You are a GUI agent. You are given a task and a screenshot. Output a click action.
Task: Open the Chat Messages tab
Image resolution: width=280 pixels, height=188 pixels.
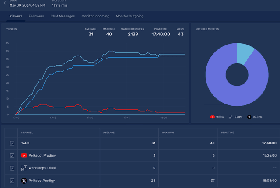[x=63, y=16]
